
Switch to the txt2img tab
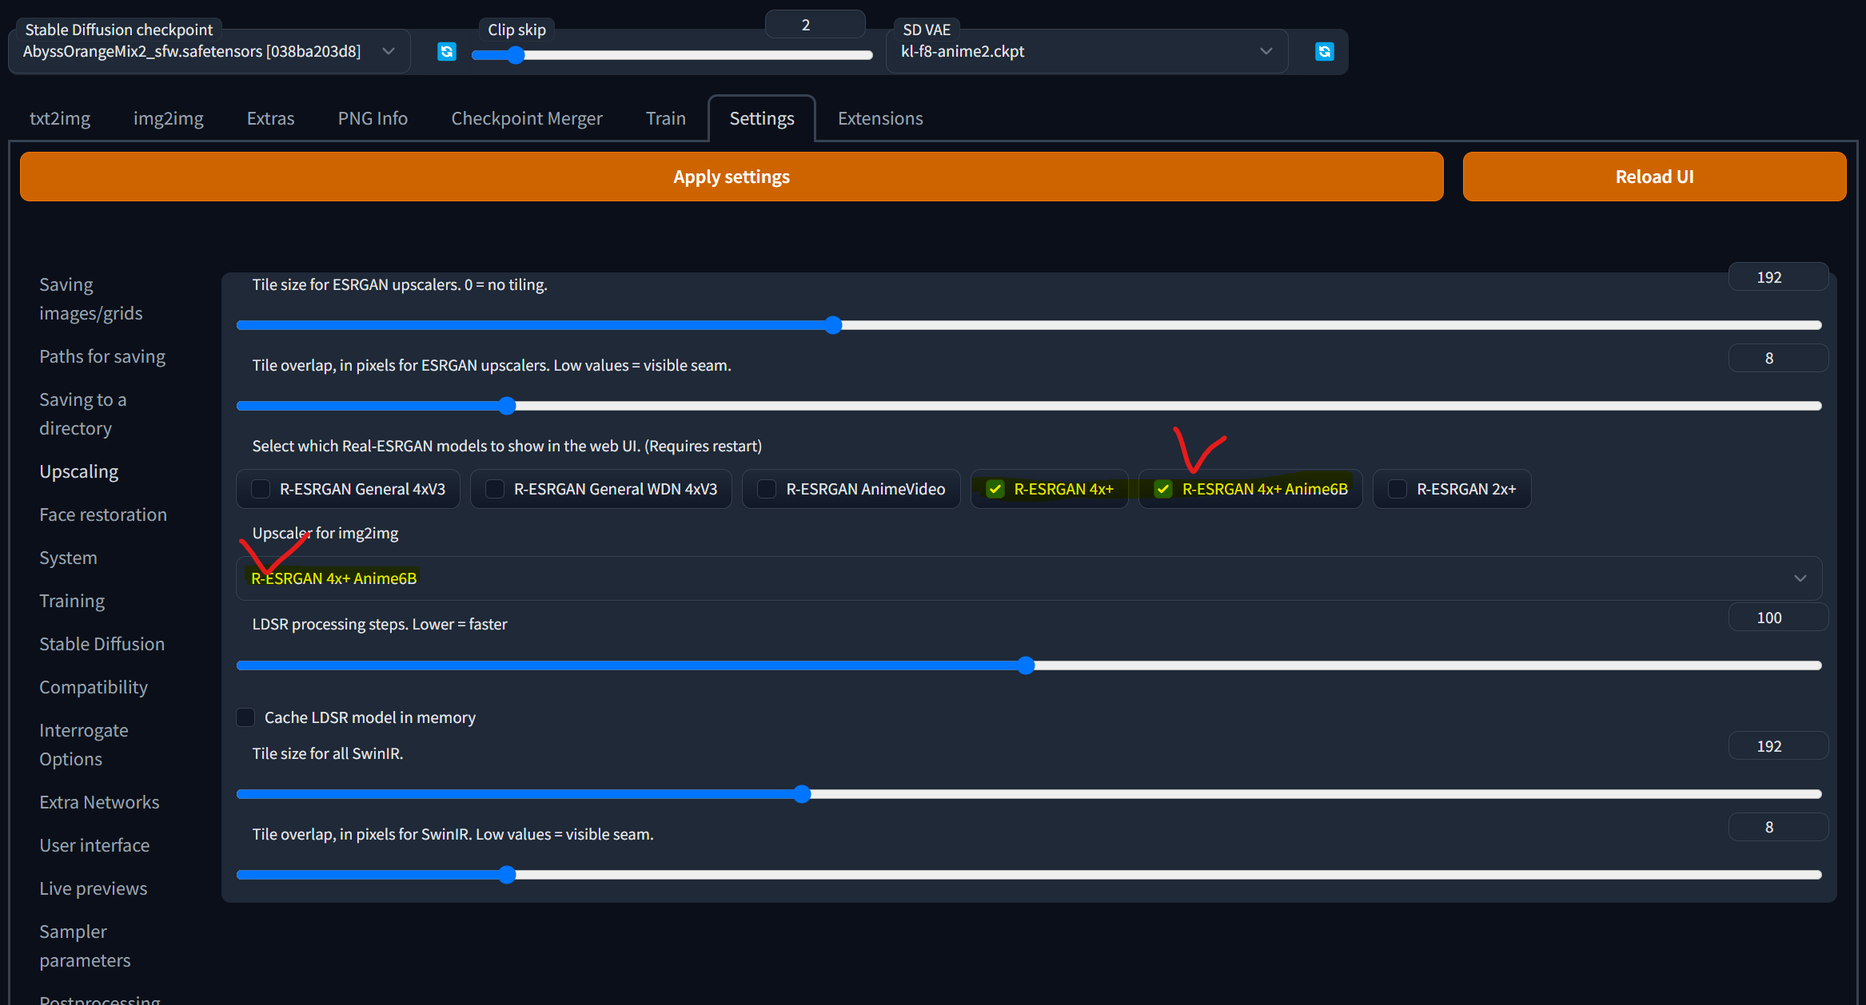pyautogui.click(x=60, y=118)
